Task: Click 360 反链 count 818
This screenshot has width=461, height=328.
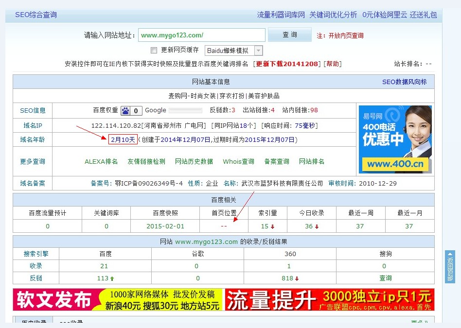Action: (287, 278)
